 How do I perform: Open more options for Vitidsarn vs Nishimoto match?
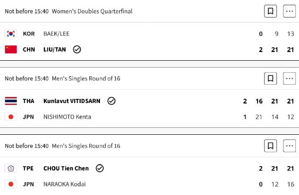pyautogui.click(x=289, y=78)
